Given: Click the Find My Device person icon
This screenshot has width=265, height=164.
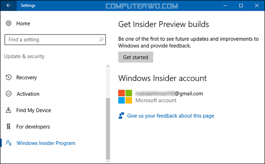Looking at the screenshot, I should [x=8, y=110].
